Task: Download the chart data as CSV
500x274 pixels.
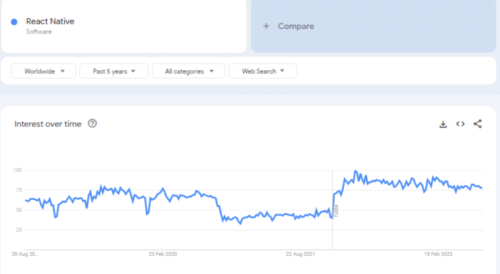Action: [443, 124]
